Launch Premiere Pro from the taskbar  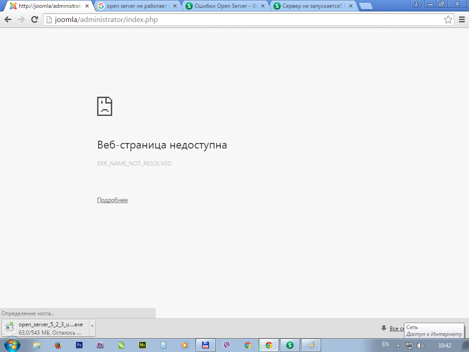click(100, 345)
